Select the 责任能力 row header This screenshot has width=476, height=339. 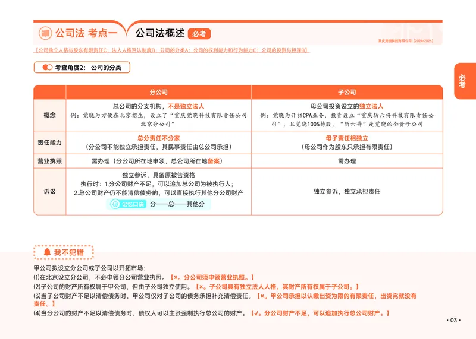[x=50, y=142]
